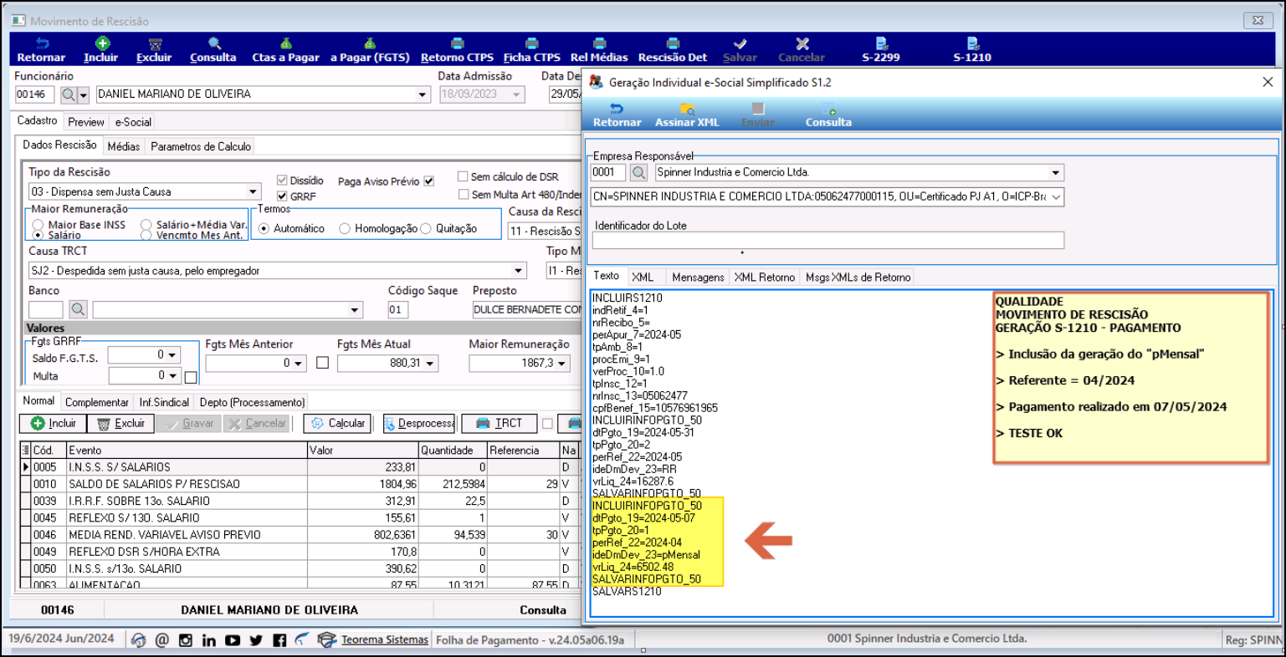Screen dimensions: 1286x657
Task: Open the Rel Médias report
Action: coord(599,49)
